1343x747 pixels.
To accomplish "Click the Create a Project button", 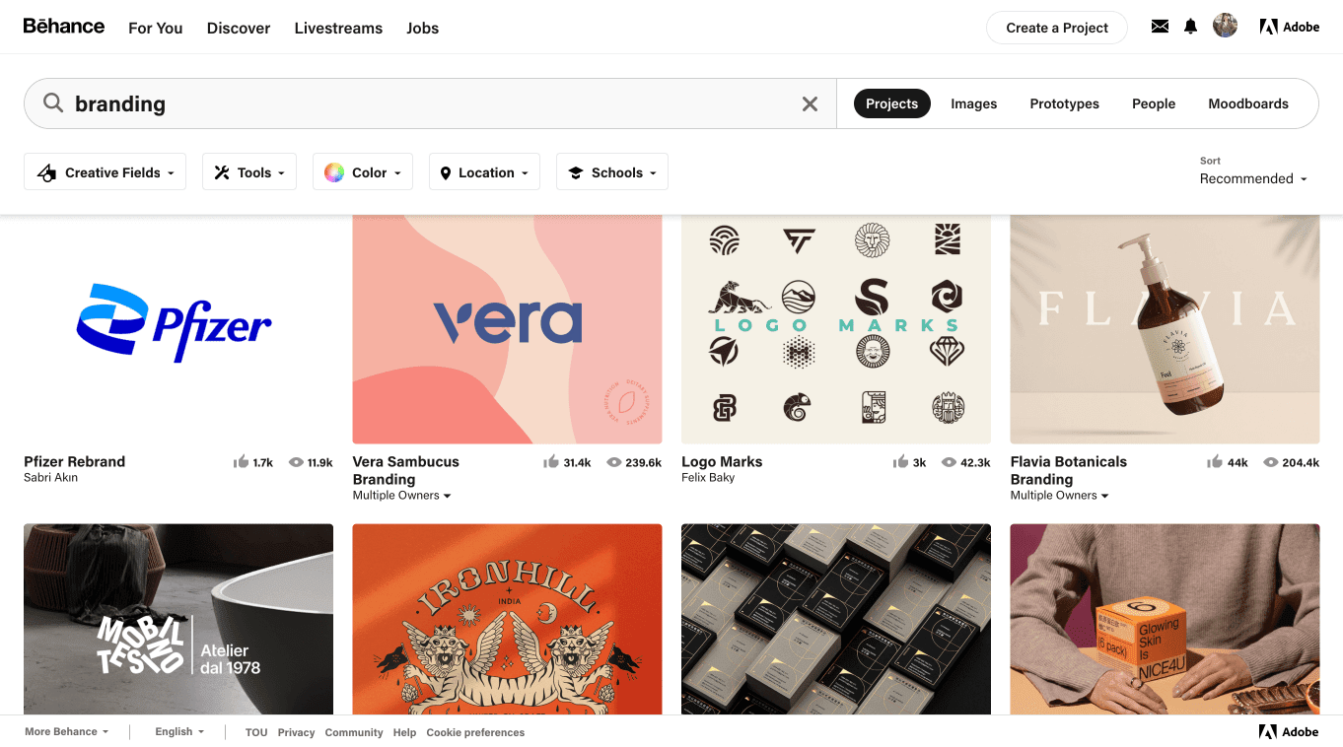I will click(x=1056, y=28).
